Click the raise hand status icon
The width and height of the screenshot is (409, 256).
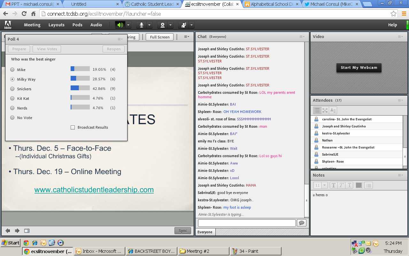point(184,25)
